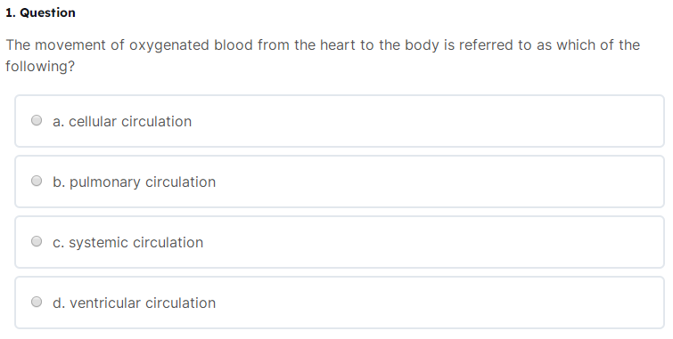Choose the pulmonary circulation radio button
The width and height of the screenshot is (673, 339).
(x=37, y=181)
